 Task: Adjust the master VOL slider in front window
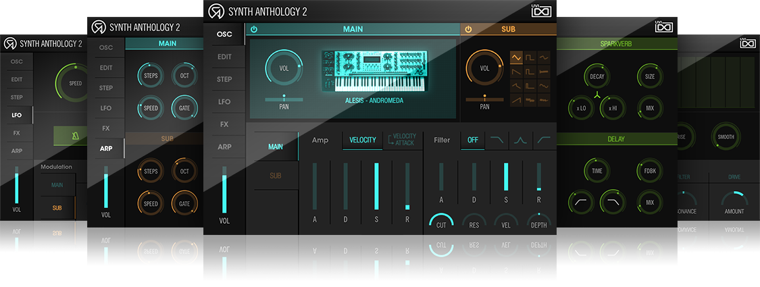tap(224, 189)
